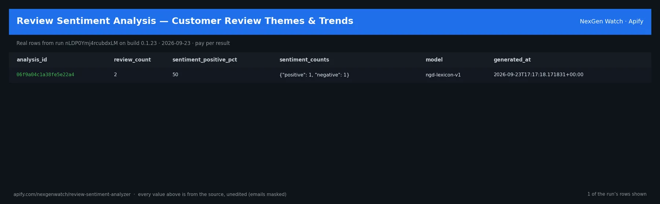Click the analysis_id column header
Screen dimensions: 660x204
tap(32, 60)
